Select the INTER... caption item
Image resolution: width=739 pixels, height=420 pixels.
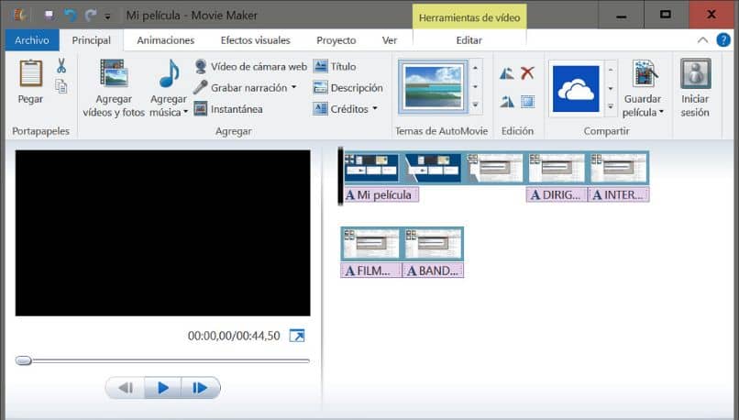[x=619, y=194]
